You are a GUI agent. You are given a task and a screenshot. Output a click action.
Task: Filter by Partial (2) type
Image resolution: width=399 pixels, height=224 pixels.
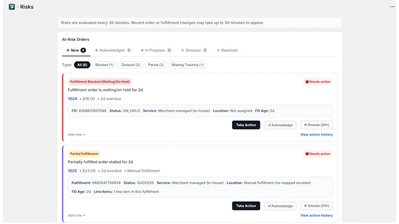click(x=156, y=65)
